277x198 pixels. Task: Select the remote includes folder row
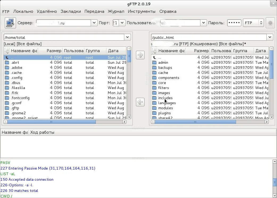[210, 98]
